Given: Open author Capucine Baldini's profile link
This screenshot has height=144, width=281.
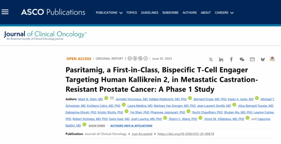Looking at the screenshot, I should [264, 119].
